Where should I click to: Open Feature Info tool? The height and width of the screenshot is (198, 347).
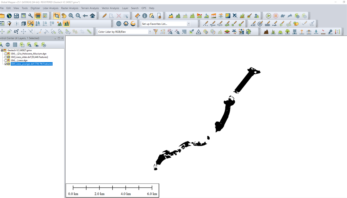(x=145, y=16)
